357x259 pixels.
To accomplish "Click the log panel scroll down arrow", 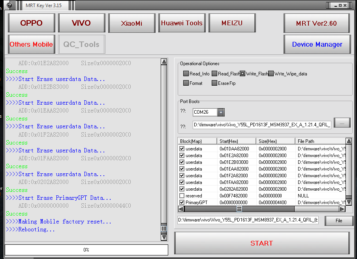I will [x=164, y=237].
